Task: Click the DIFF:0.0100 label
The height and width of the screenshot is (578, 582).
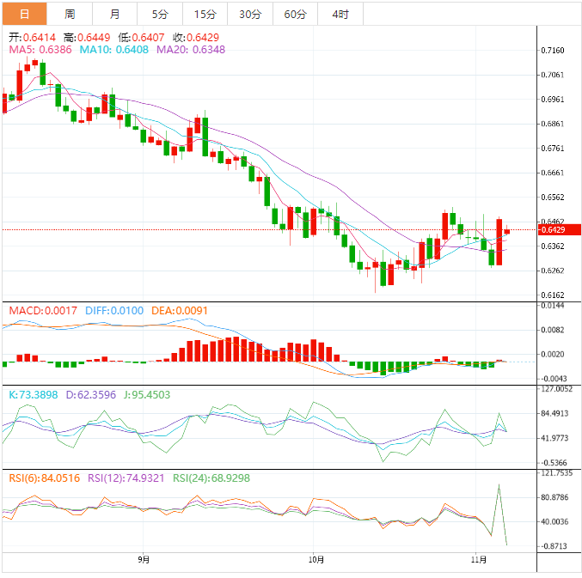Action: 114,311
